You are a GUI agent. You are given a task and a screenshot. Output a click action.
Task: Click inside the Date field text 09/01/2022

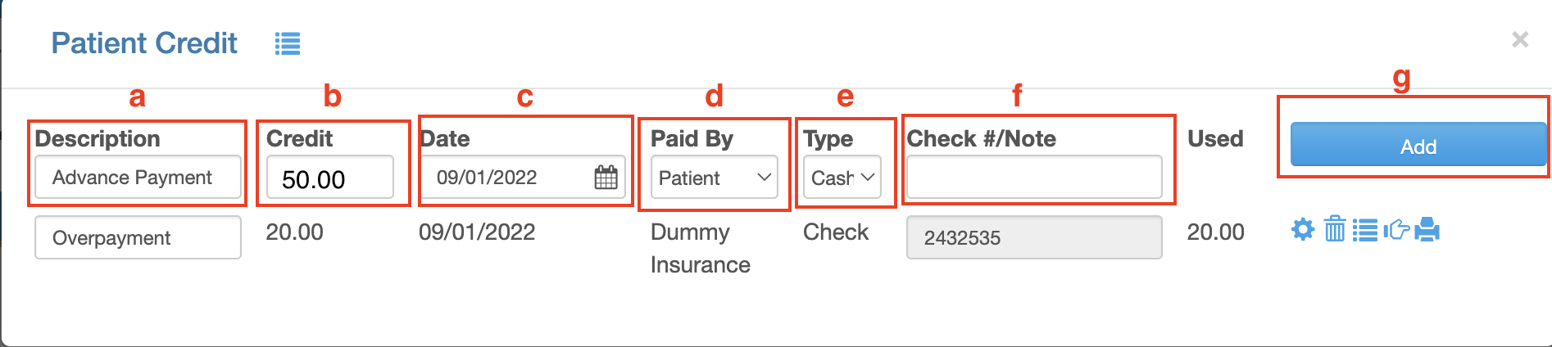(x=500, y=178)
